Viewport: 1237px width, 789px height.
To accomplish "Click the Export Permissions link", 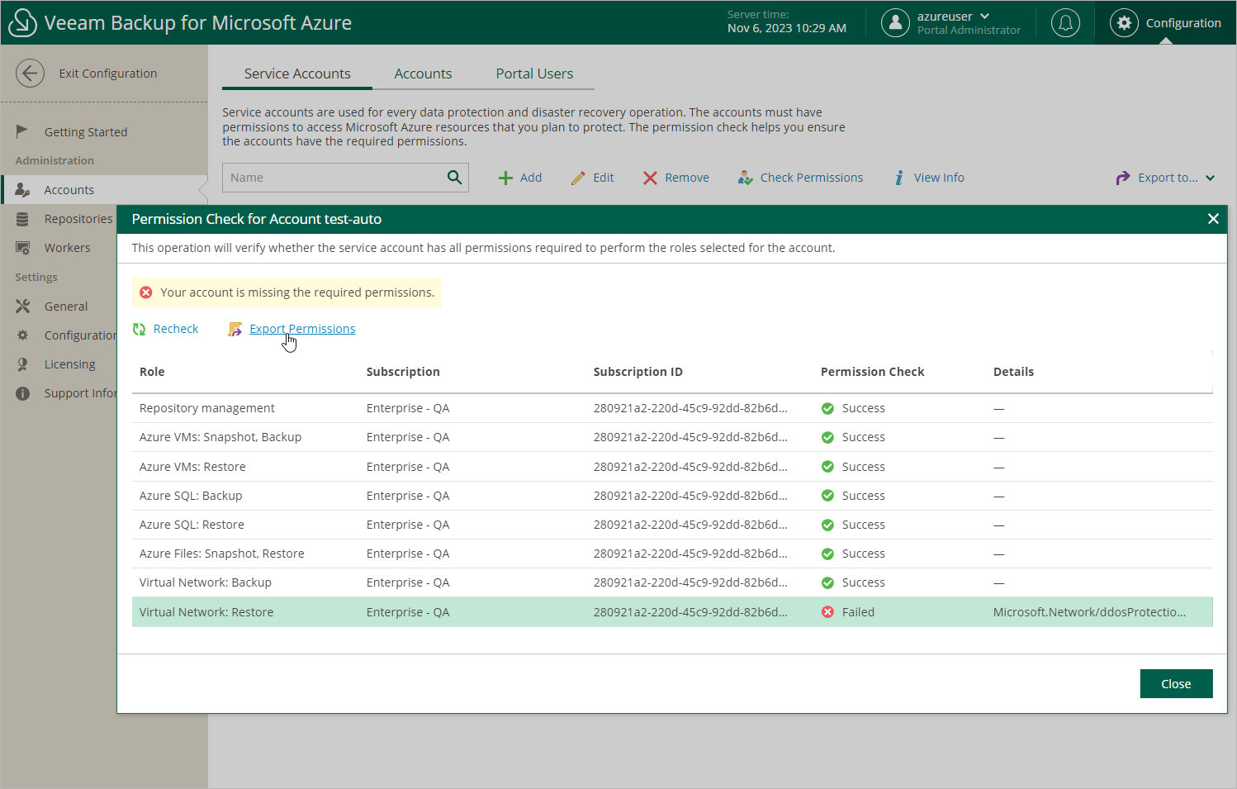I will pyautogui.click(x=302, y=329).
